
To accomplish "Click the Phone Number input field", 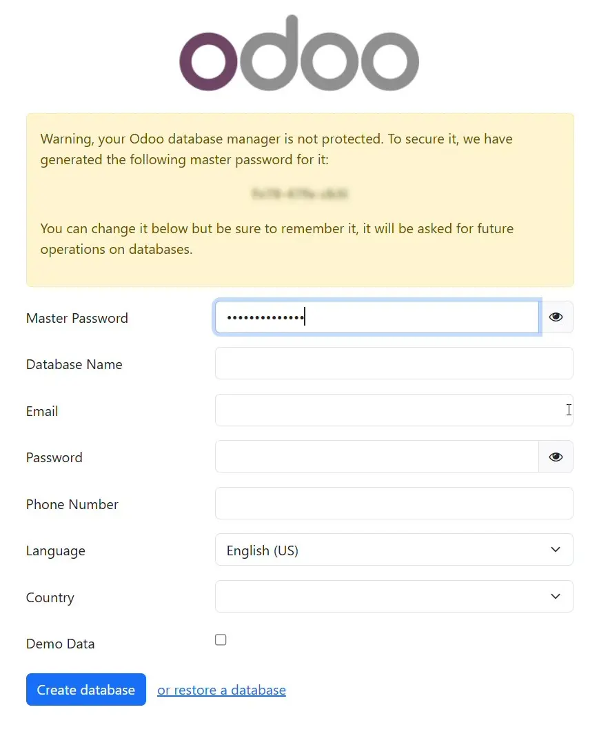I will click(394, 504).
